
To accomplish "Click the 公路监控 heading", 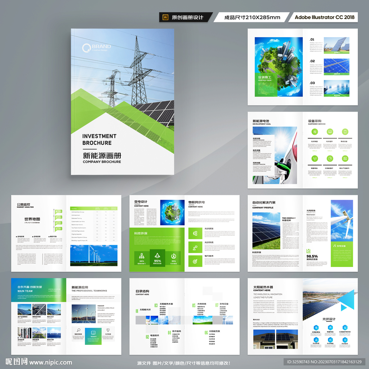I will pyautogui.click(x=23, y=204).
